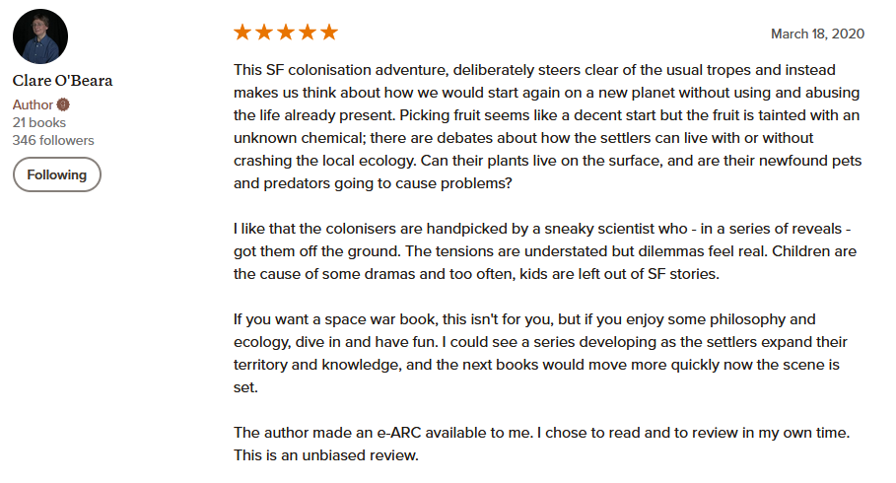Click the second orange rating star
This screenshot has height=483, width=896.
point(264,32)
